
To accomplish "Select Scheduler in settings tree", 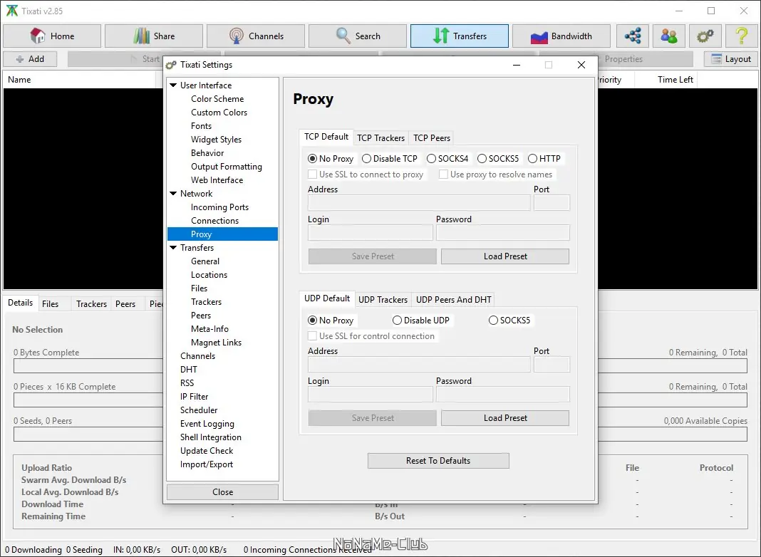I will [199, 410].
